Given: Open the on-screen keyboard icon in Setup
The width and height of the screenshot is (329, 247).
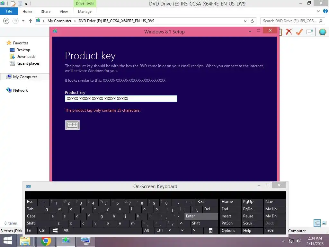Looking at the screenshot, I should coord(72,125).
